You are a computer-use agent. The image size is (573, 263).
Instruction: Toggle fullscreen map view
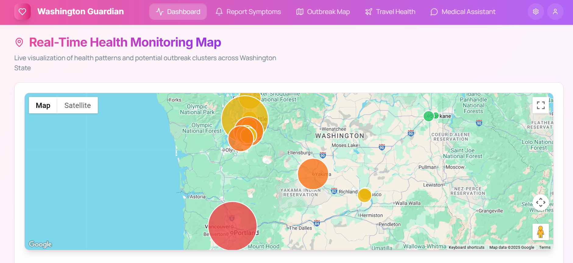pos(541,105)
